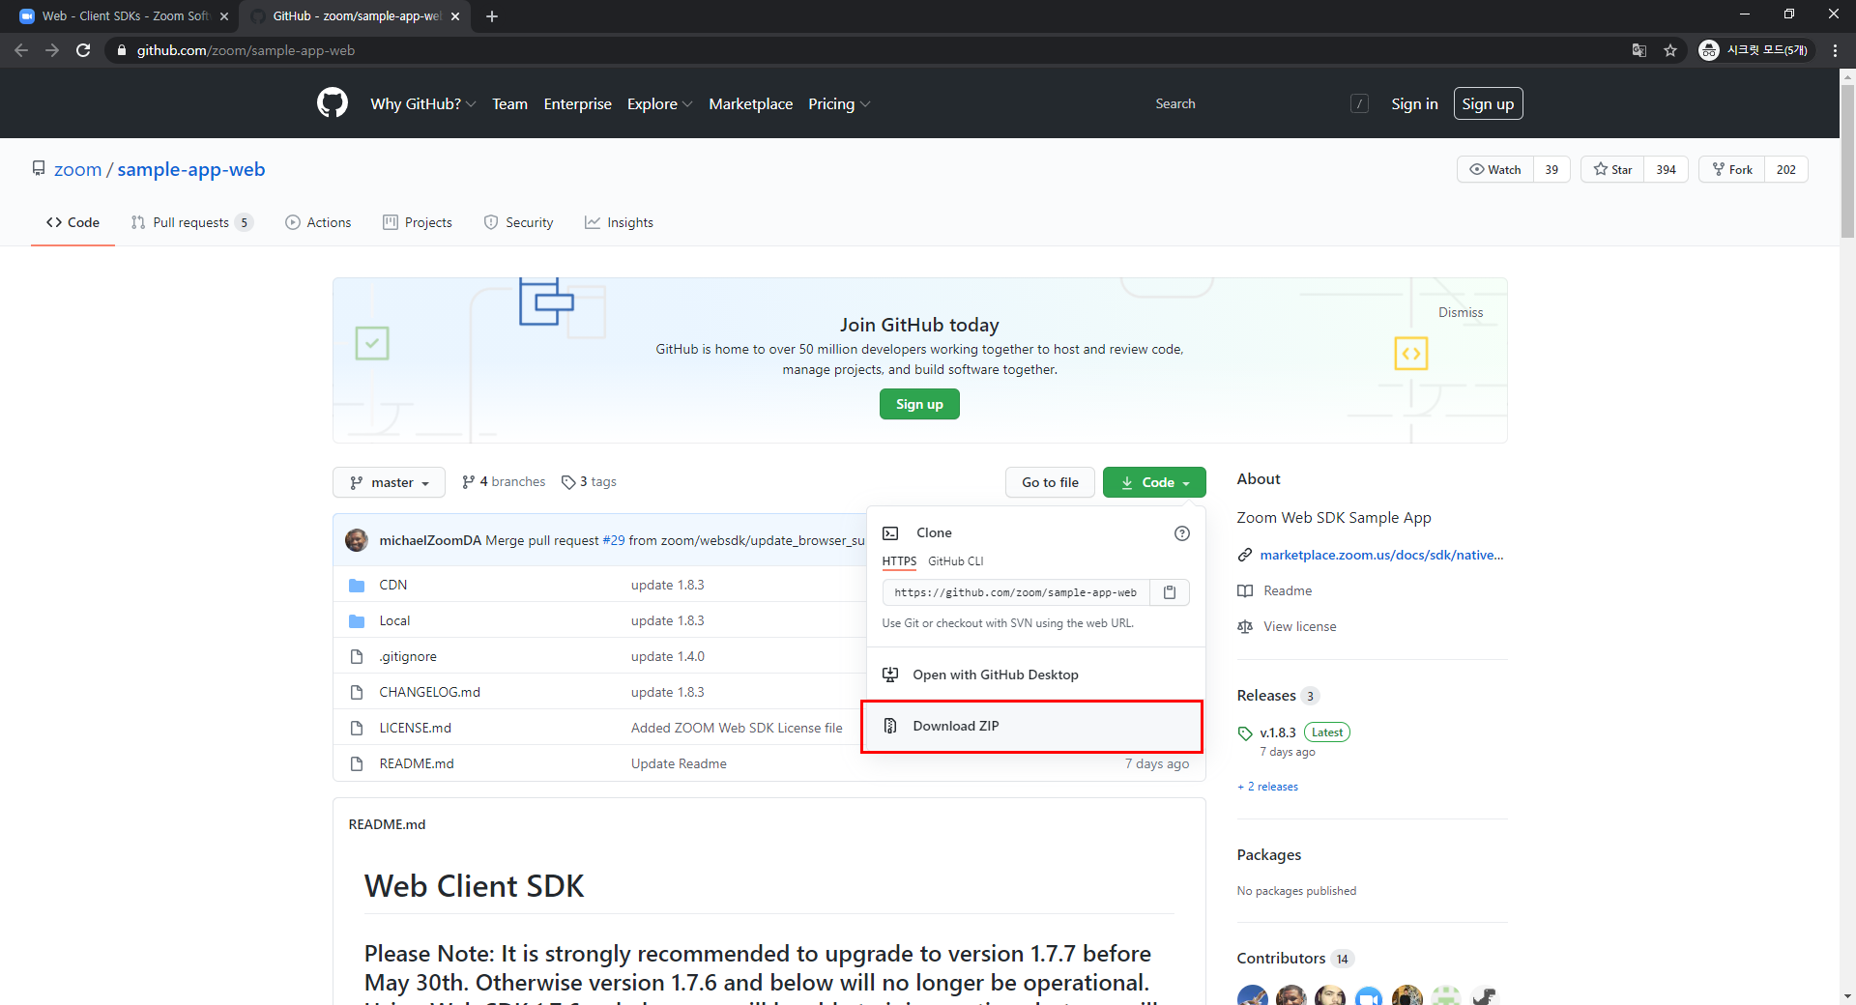Screen dimensions: 1856x1005
Task: Star the repository
Action: 1612,169
